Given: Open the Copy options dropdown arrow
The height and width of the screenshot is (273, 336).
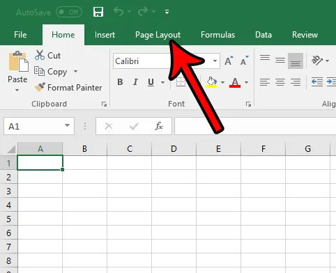Looking at the screenshot, I should (x=75, y=71).
